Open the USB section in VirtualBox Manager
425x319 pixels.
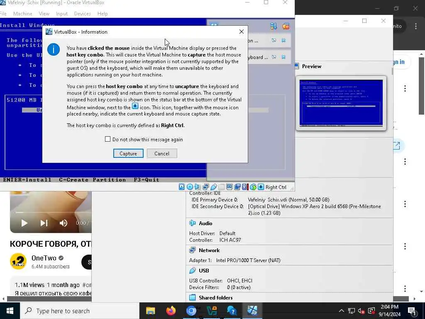[204, 270]
